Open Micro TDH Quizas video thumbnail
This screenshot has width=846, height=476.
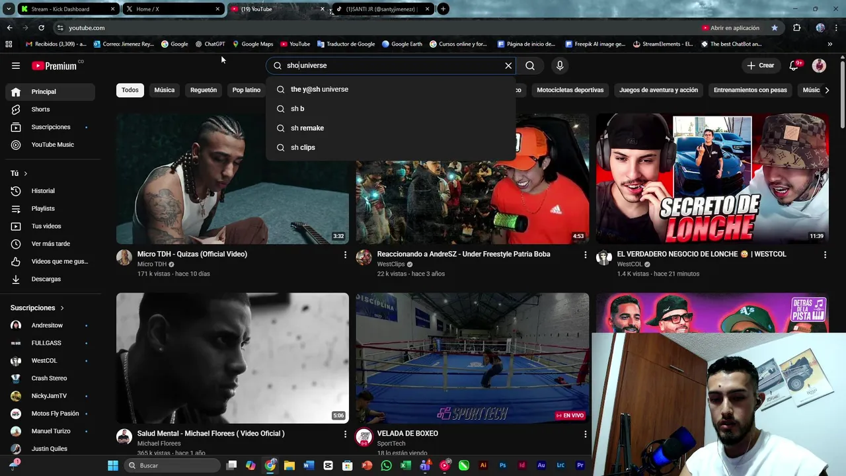pyautogui.click(x=233, y=179)
